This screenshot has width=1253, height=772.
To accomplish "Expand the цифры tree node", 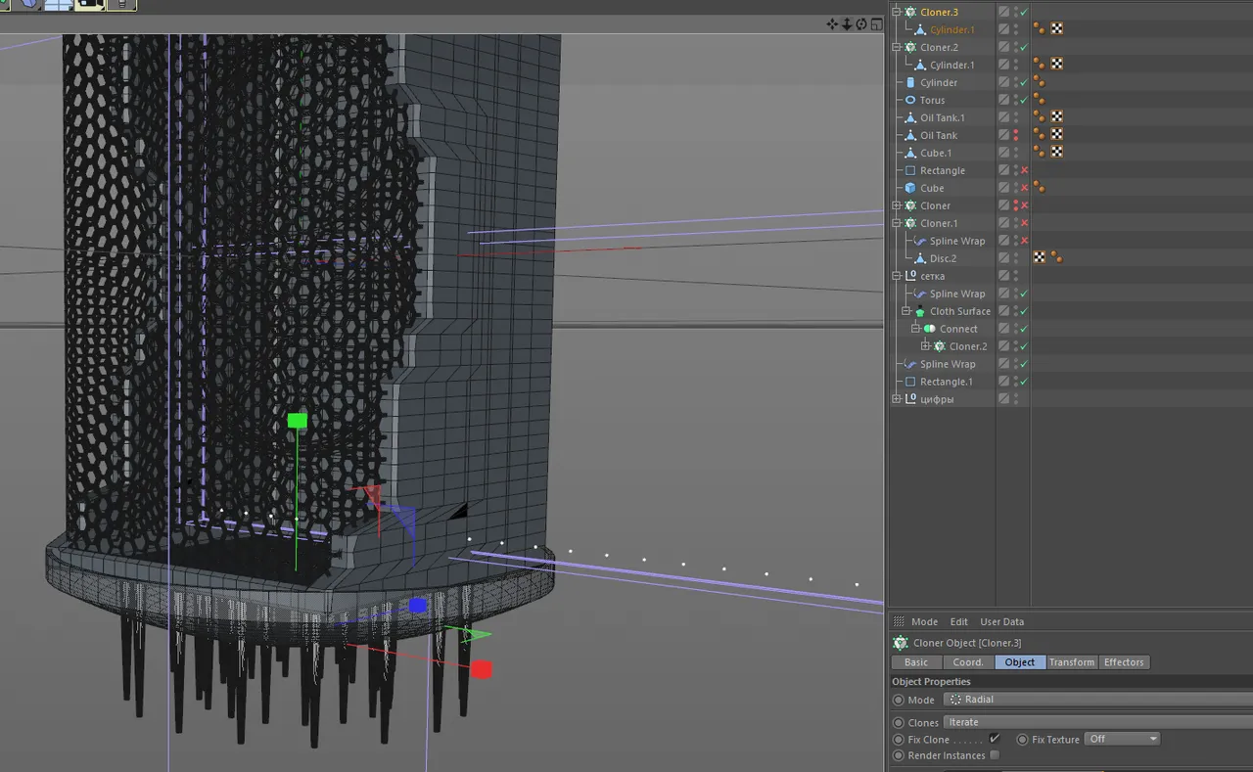I will [x=897, y=399].
